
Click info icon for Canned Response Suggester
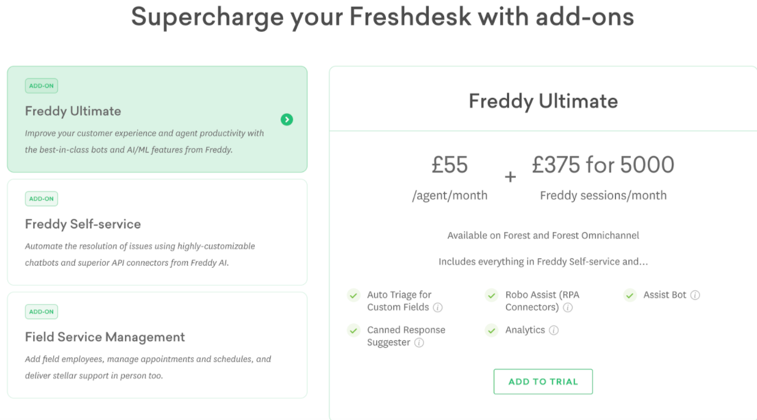[419, 343]
